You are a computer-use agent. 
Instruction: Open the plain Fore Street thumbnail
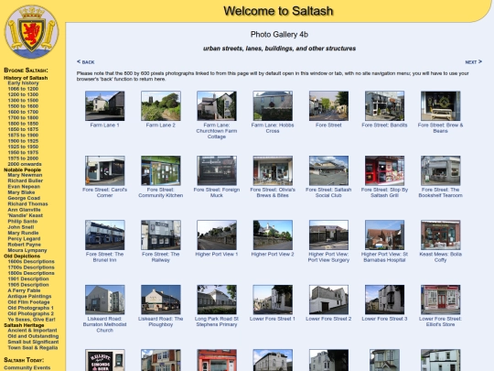click(x=328, y=106)
